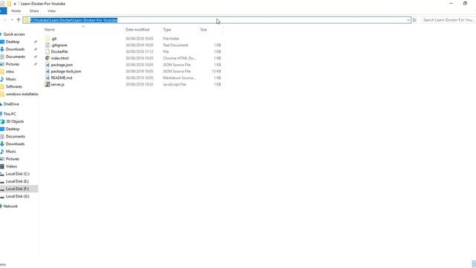The height and width of the screenshot is (268, 476).
Task: Open the 3D Objects folder icon
Action: pyautogui.click(x=2, y=121)
